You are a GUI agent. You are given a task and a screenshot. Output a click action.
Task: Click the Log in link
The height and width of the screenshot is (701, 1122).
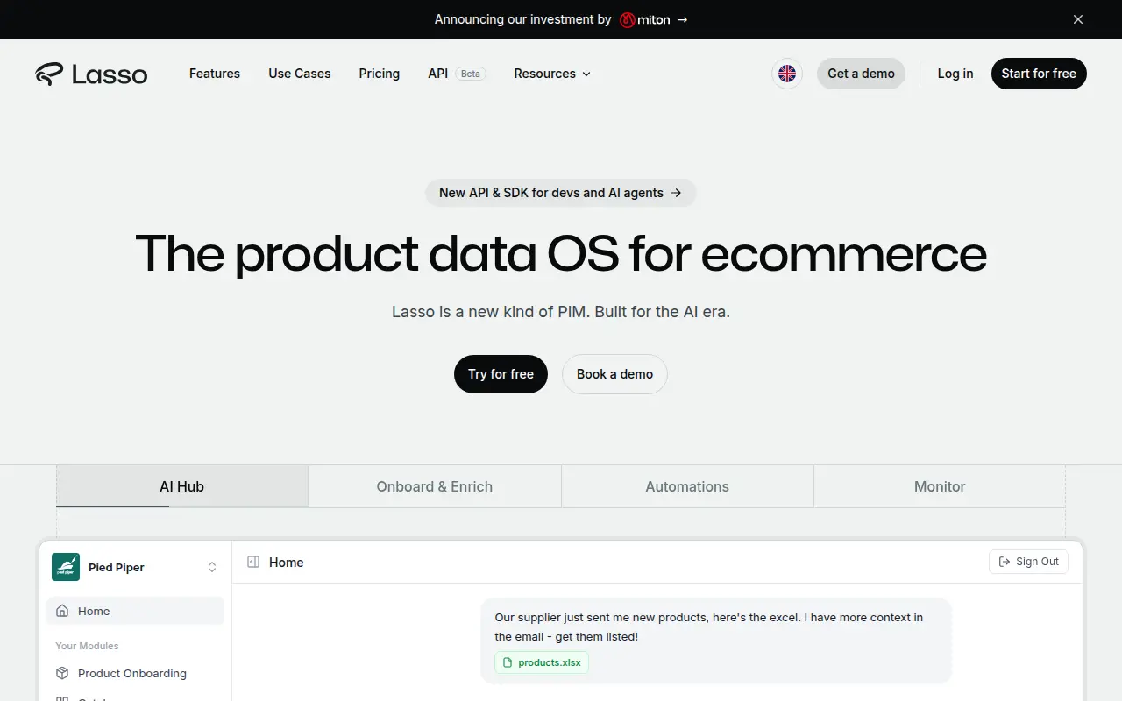[x=955, y=74]
